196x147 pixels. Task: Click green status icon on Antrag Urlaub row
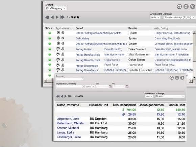(x=50, y=49)
